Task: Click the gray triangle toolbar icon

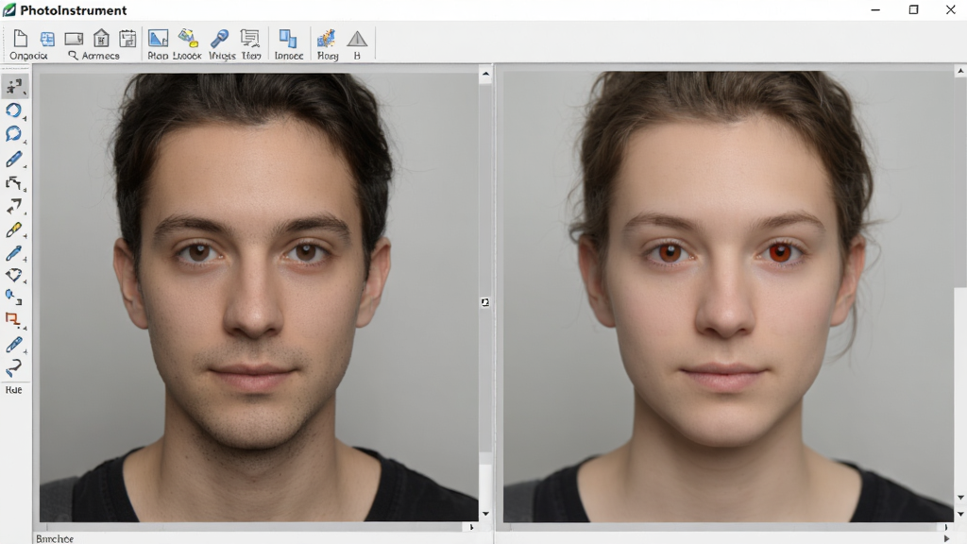Action: pyautogui.click(x=357, y=39)
